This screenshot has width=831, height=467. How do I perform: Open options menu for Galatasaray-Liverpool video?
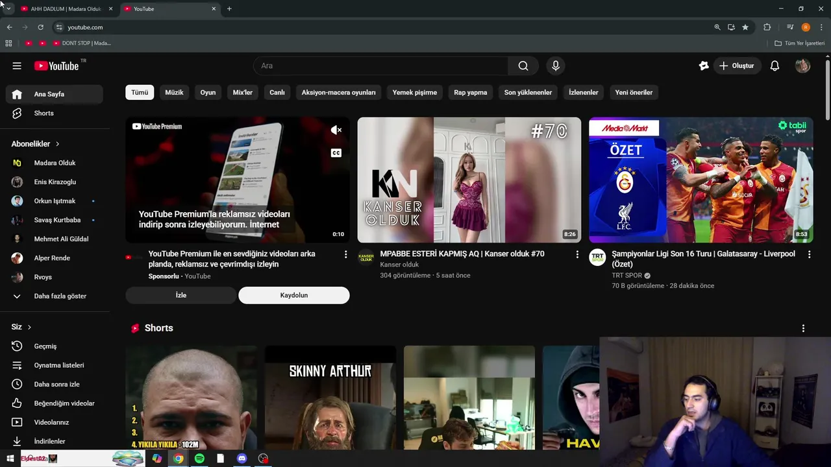pos(809,255)
